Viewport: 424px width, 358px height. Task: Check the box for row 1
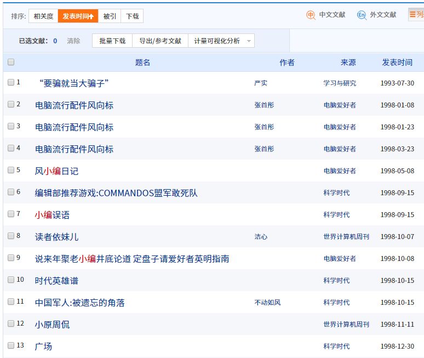pos(11,82)
